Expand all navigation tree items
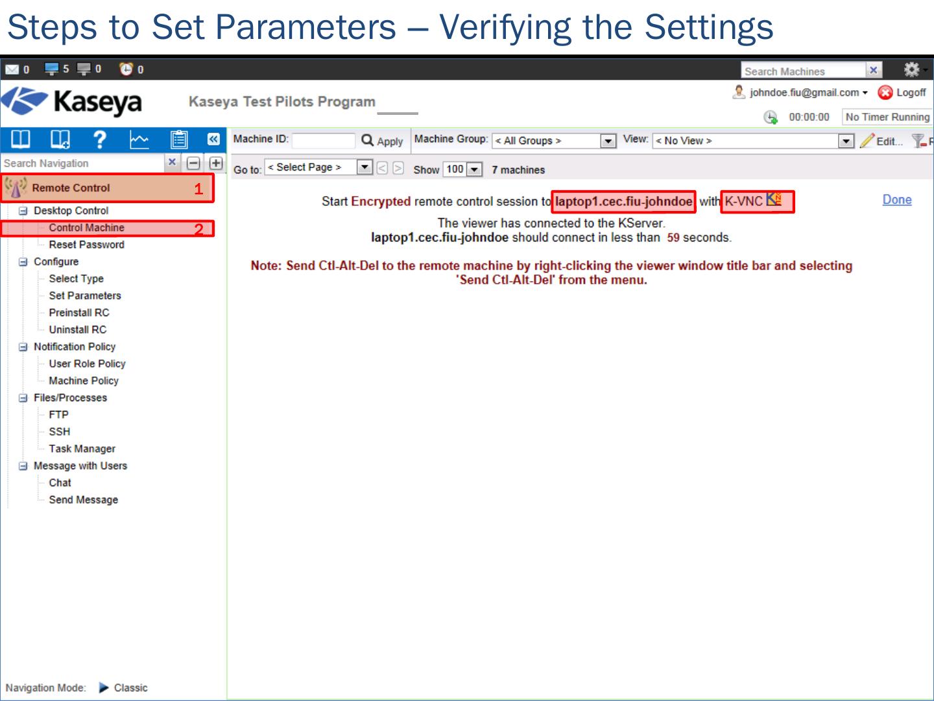The height and width of the screenshot is (701, 934). click(x=216, y=163)
